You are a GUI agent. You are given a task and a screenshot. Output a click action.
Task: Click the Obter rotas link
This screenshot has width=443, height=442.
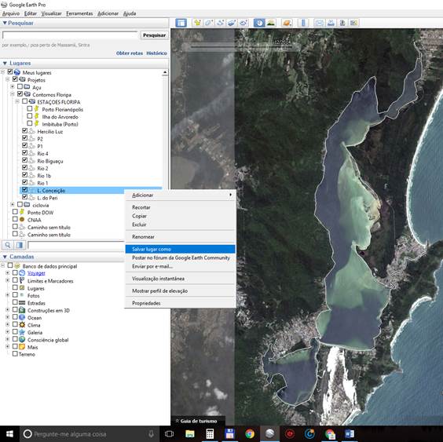click(x=130, y=53)
